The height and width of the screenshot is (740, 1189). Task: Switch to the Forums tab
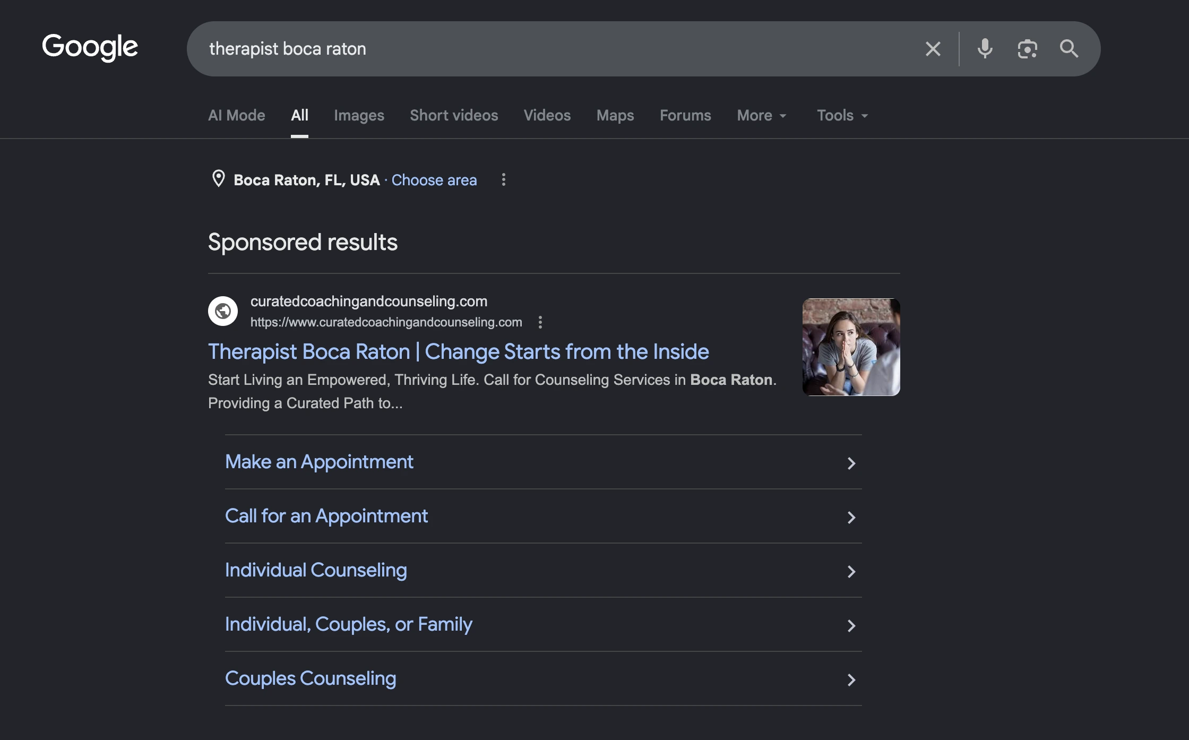click(685, 115)
